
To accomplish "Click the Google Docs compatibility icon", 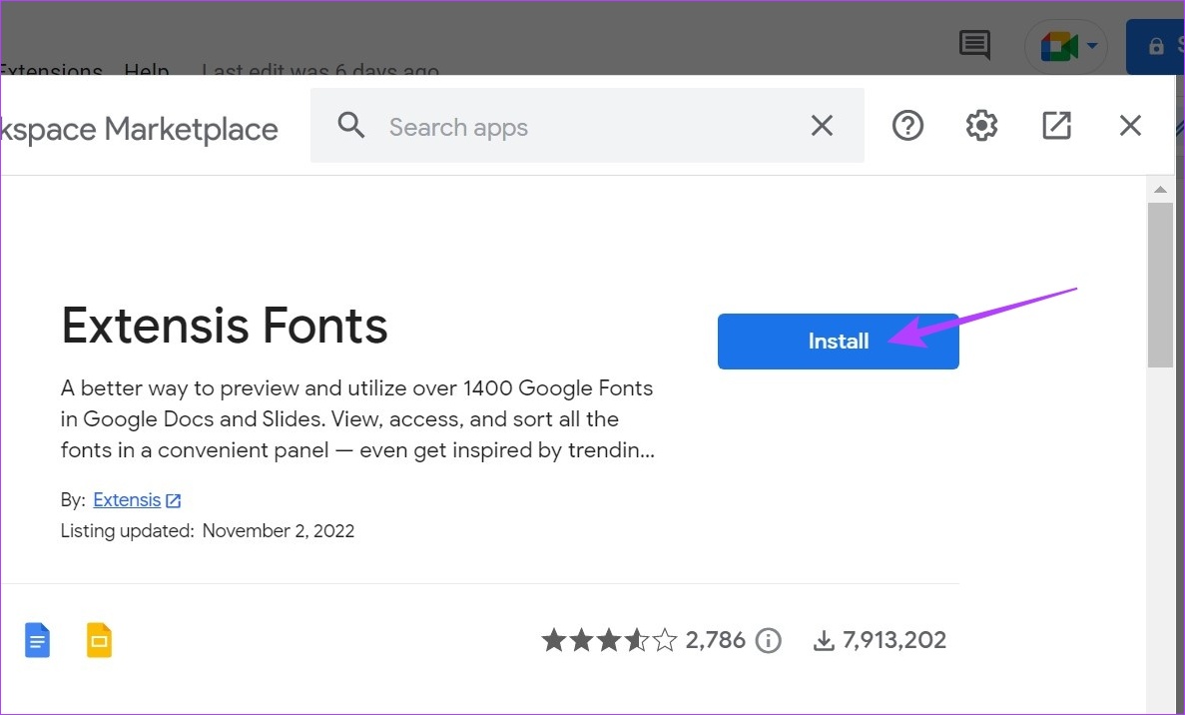I will pyautogui.click(x=37, y=640).
